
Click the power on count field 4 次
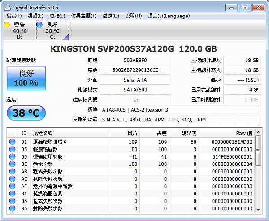242,90
